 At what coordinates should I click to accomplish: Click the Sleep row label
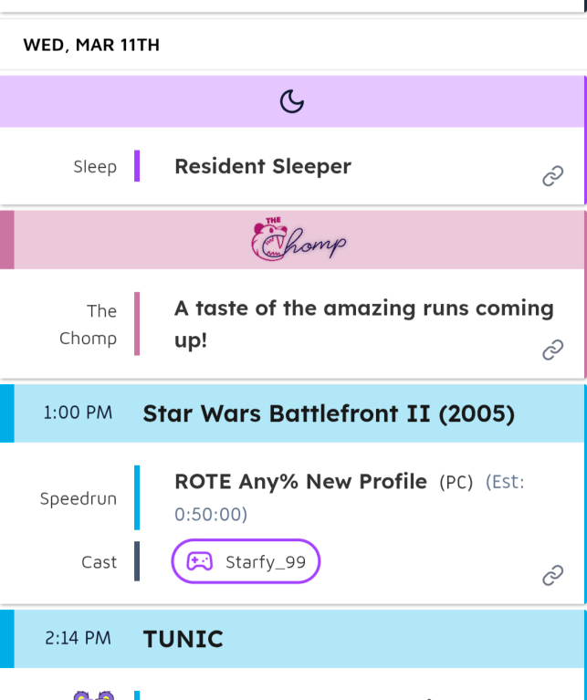click(x=95, y=167)
